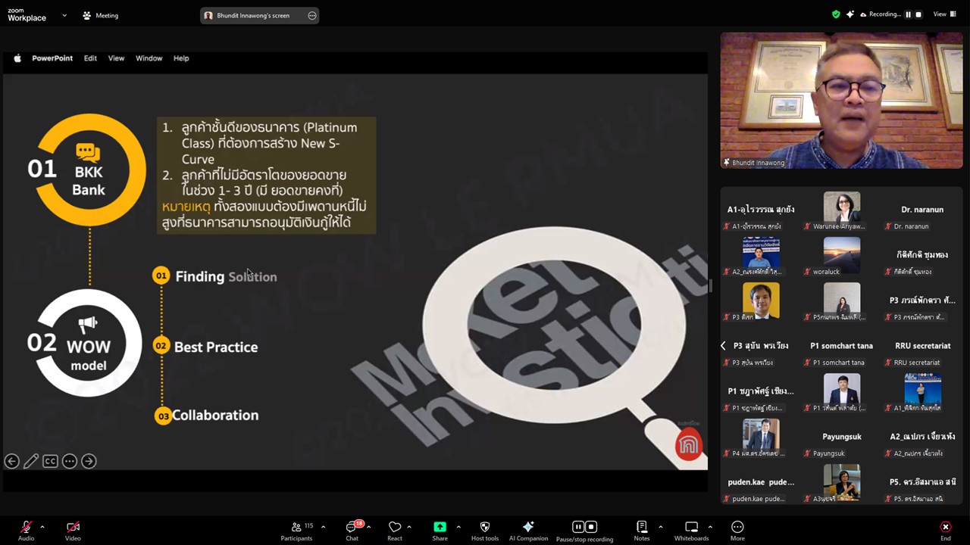The image size is (970, 545).
Task: Click the AI Companion sparkle icon in top bar
Action: (x=850, y=14)
